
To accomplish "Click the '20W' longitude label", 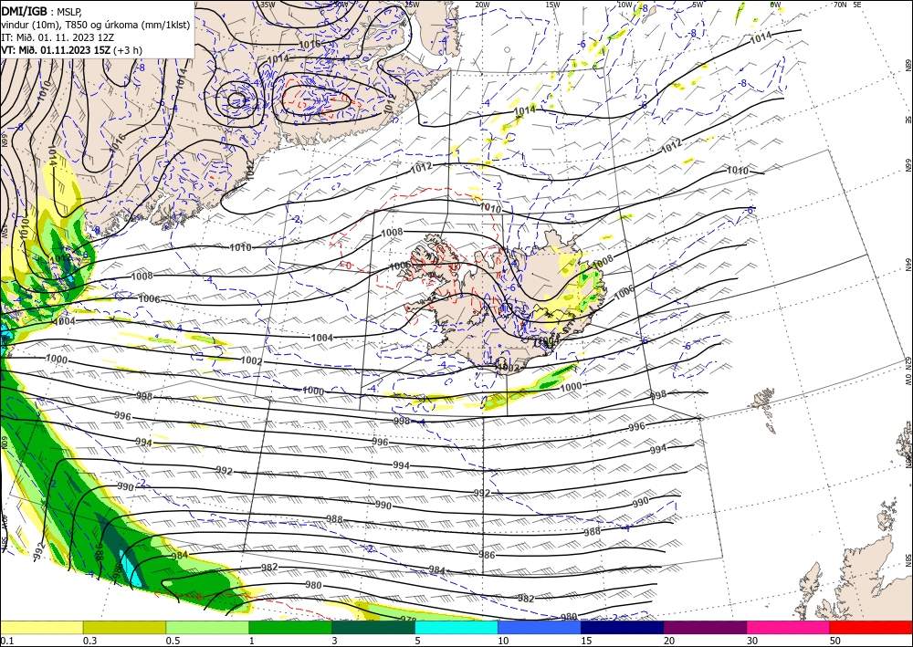I will coord(481,4).
